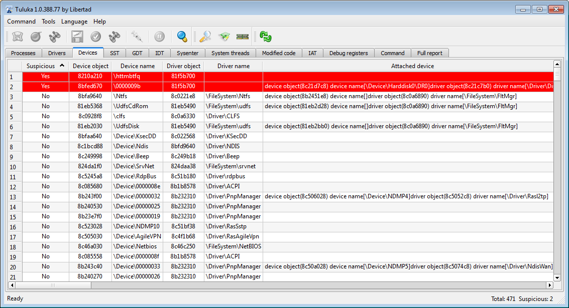This screenshot has height=308, width=569.
Task: Click the horizontal scrollbar right arrow
Action: [x=550, y=285]
